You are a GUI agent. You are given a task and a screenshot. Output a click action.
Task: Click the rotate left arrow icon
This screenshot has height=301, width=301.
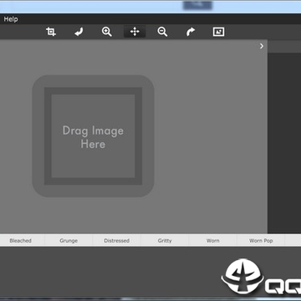click(x=79, y=32)
